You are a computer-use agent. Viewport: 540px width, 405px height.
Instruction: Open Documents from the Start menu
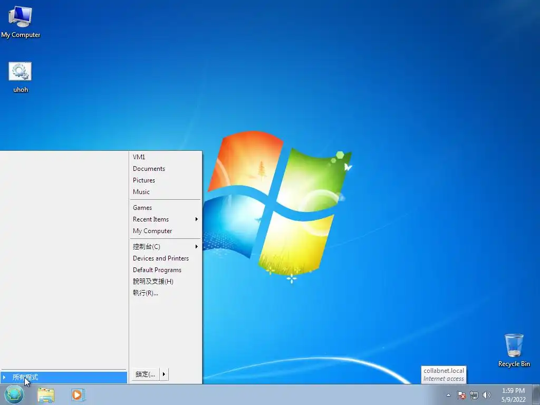pyautogui.click(x=165, y=169)
